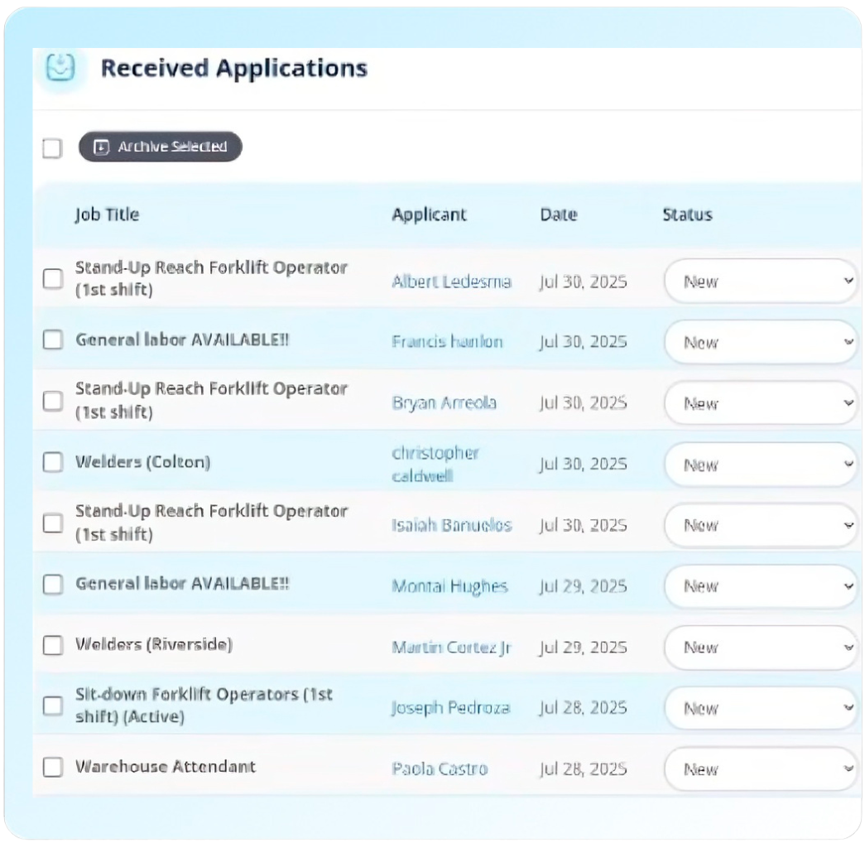
Task: Expand status dropdown for Martin Cortez Jr
Action: [761, 647]
